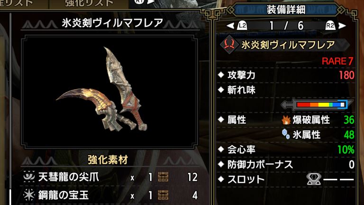Click the 装備詳細 header banner
The width and height of the screenshot is (364, 205).
[x=286, y=10]
